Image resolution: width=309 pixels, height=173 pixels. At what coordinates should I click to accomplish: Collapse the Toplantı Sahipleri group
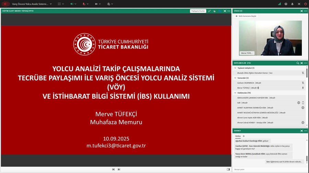235,68
